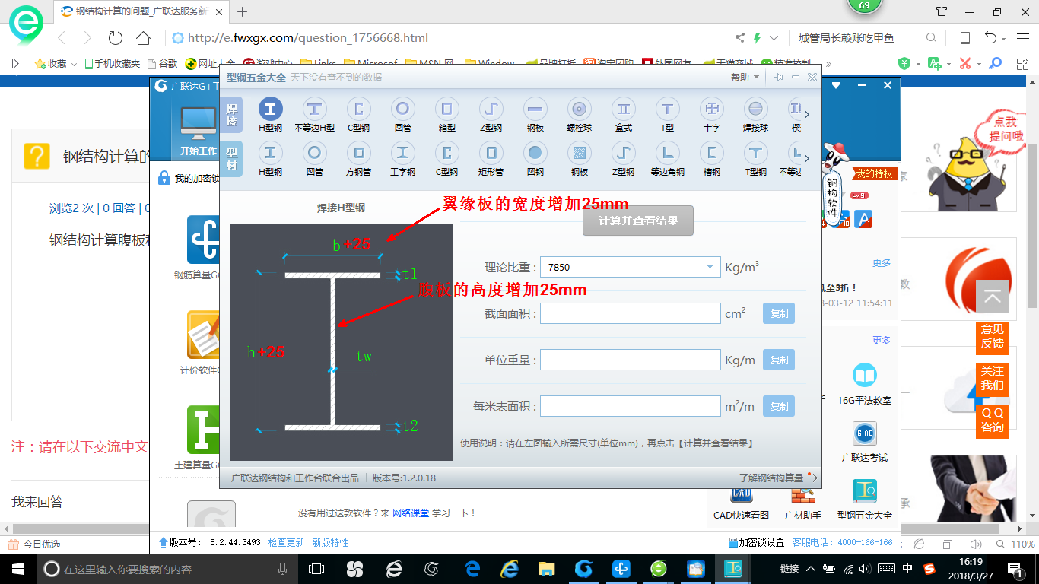Click browser address bar URL
This screenshot has width=1039, height=584.
[308, 38]
